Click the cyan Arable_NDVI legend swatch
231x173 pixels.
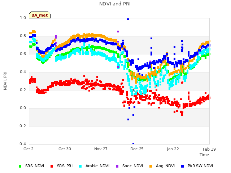(x=80, y=166)
